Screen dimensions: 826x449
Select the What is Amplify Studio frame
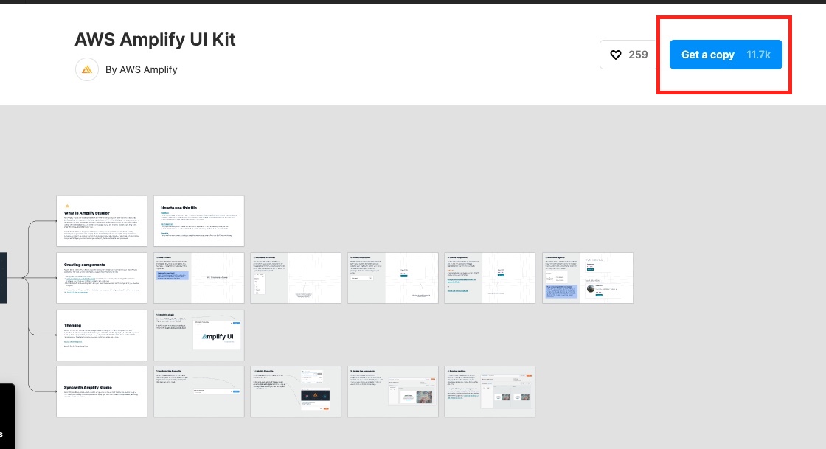coord(102,220)
